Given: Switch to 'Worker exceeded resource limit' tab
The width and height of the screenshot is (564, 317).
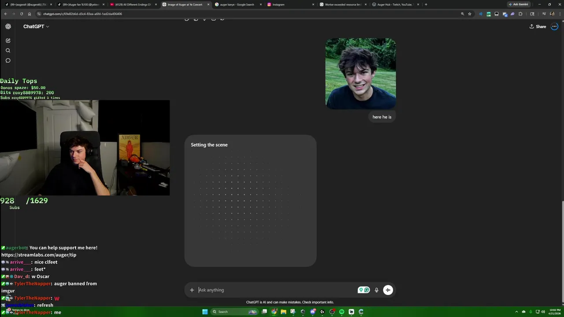Looking at the screenshot, I should pos(343,4).
